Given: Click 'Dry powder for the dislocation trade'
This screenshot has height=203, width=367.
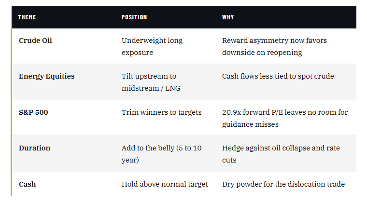Looking at the screenshot, I should [x=283, y=184].
